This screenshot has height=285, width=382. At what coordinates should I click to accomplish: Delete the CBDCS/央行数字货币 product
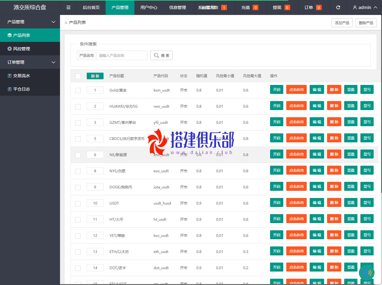[334, 138]
